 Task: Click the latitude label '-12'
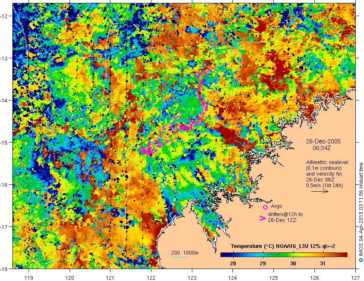[x=5, y=16]
